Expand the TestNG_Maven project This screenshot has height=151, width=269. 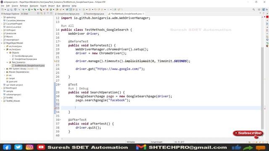coord(2,101)
